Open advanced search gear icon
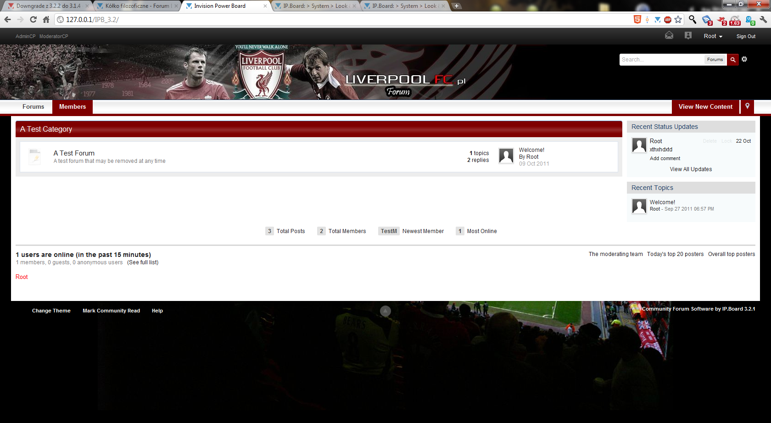Screen dimensions: 771x423 point(744,59)
